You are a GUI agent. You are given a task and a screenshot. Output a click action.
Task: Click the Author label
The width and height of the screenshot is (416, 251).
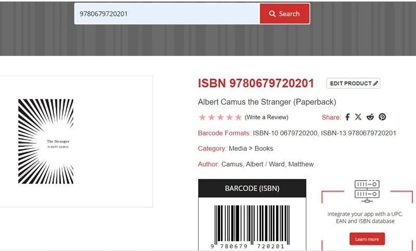tap(209, 164)
